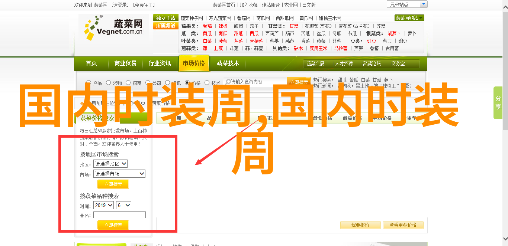This screenshot has width=508, height=246.
Task: Click the 菜用玉米 channel link
Action: click(319, 48)
